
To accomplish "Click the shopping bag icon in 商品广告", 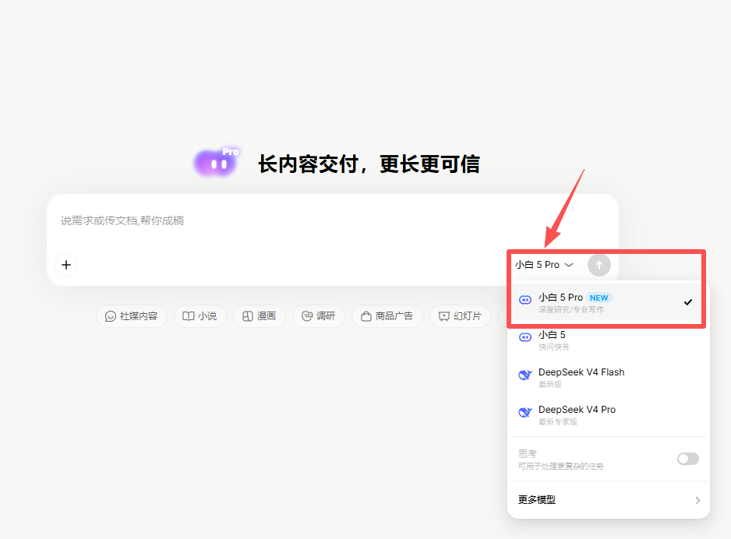I will [366, 316].
